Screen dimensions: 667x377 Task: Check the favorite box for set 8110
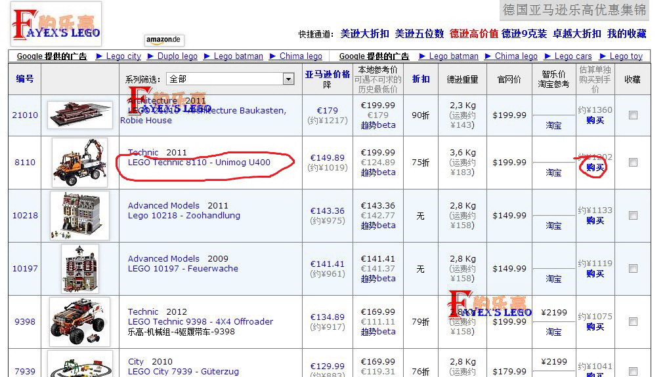pos(633,163)
